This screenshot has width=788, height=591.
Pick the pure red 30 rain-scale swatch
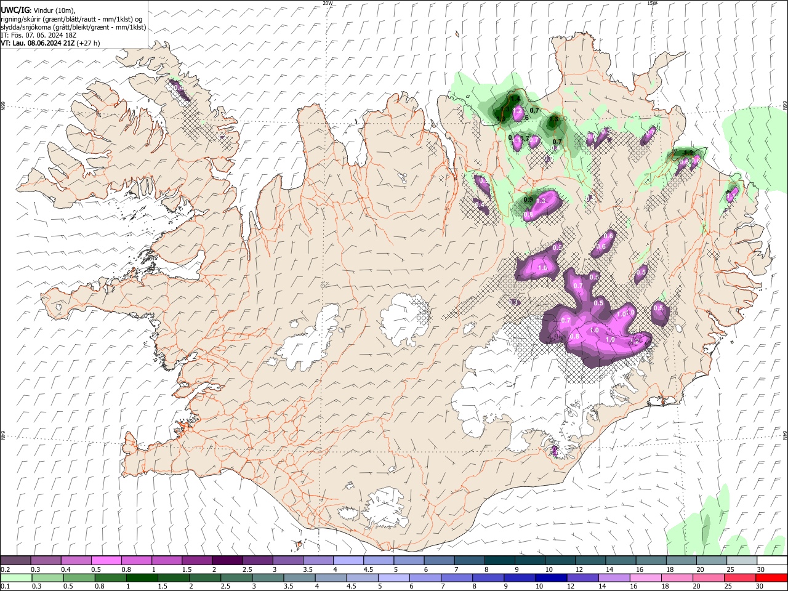771,577
